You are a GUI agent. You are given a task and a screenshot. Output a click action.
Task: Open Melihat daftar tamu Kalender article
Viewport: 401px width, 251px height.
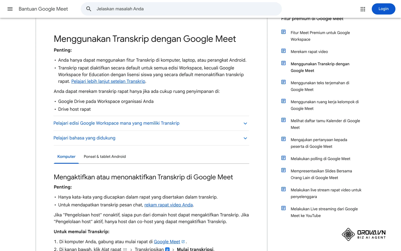point(325,124)
